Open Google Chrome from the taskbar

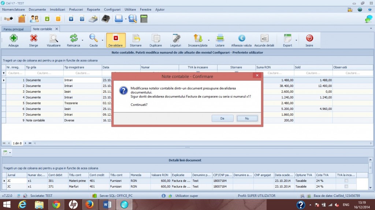coord(56,205)
